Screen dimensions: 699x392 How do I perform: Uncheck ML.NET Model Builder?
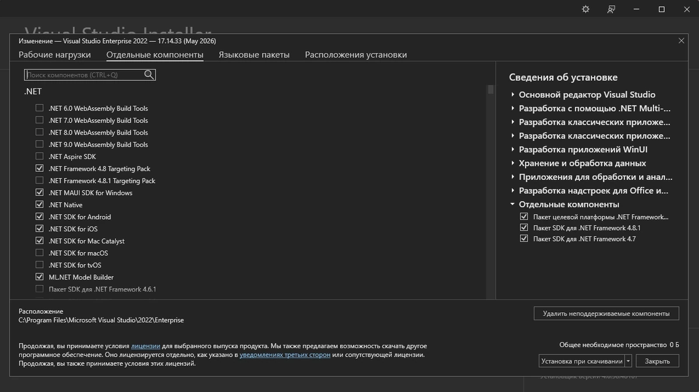40,277
